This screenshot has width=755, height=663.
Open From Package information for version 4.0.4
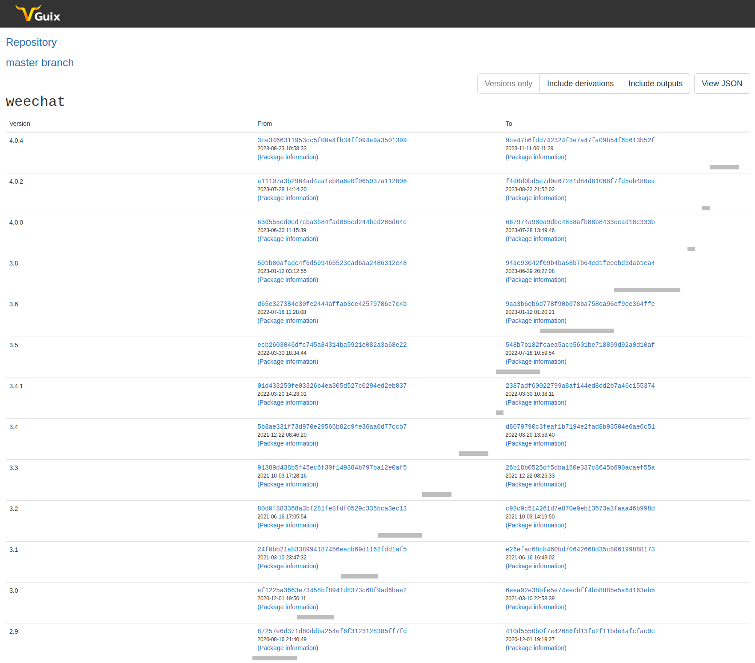pos(288,157)
